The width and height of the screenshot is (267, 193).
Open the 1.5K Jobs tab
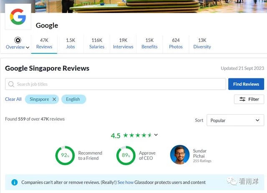tap(71, 44)
